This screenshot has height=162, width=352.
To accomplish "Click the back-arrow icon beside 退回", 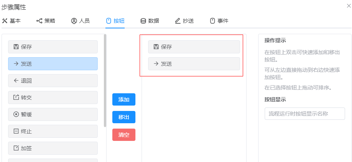I will click(16, 81).
